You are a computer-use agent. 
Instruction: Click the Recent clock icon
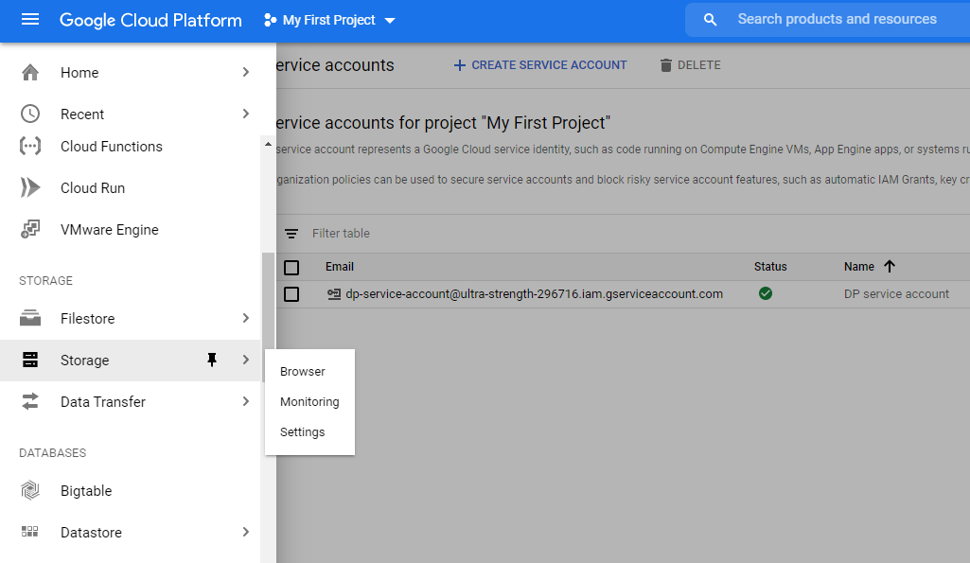tap(29, 114)
